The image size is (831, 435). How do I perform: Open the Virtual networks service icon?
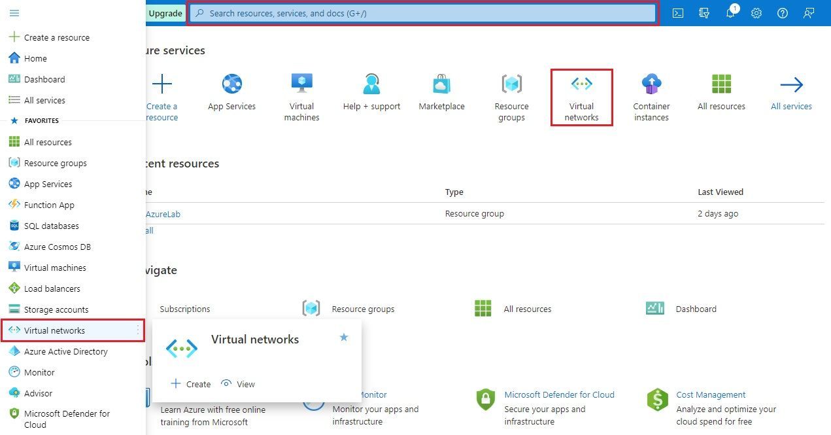[x=581, y=84]
